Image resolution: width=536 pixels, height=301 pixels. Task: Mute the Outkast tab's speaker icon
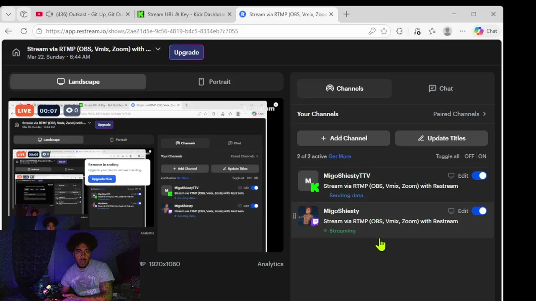pyautogui.click(x=49, y=14)
